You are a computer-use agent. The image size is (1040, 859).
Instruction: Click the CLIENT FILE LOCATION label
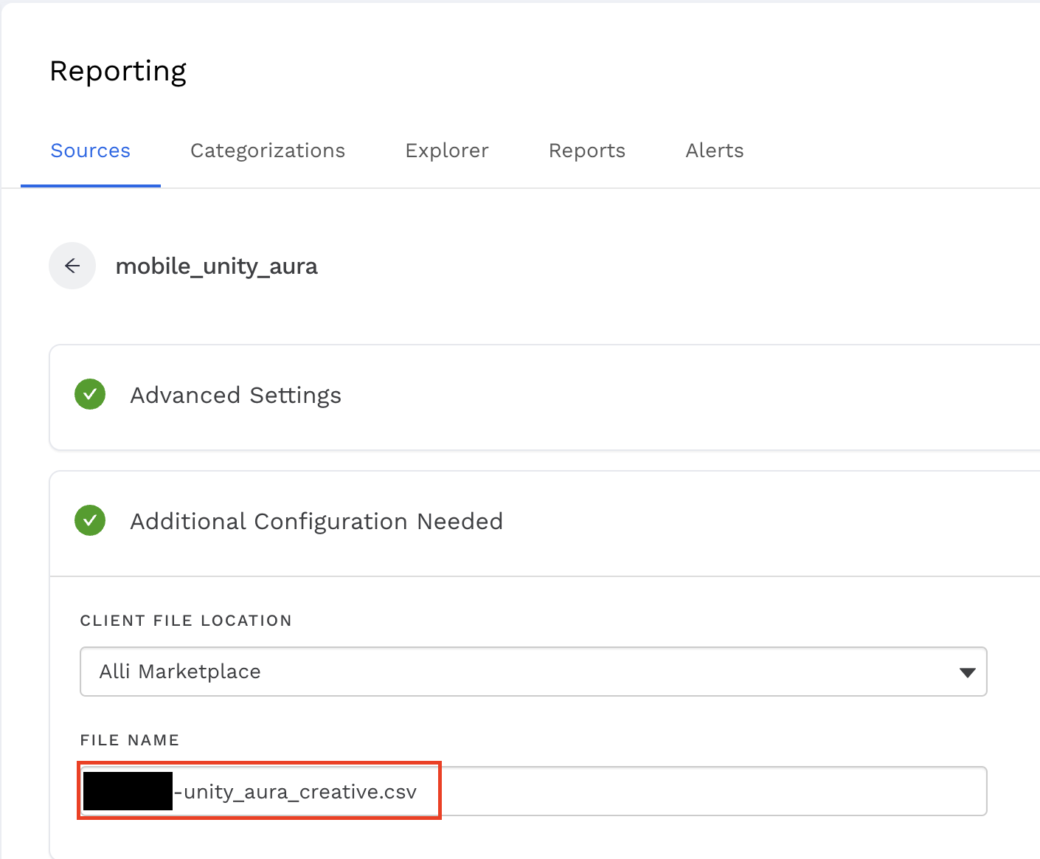click(186, 621)
